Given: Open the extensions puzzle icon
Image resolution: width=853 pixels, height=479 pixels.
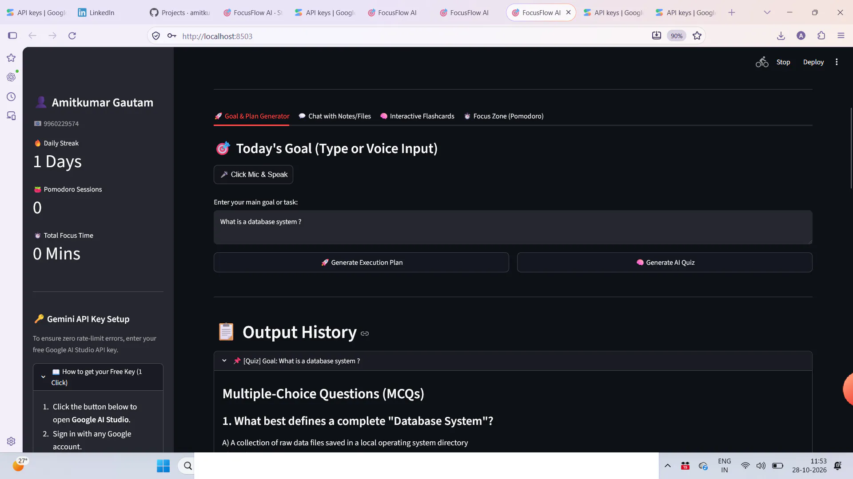Looking at the screenshot, I should pos(821,35).
